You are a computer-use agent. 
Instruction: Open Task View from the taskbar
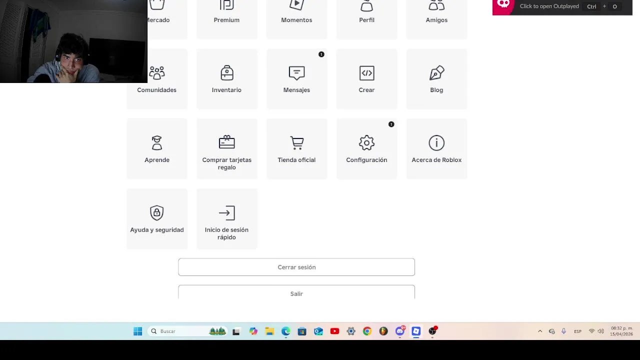click(x=236, y=331)
